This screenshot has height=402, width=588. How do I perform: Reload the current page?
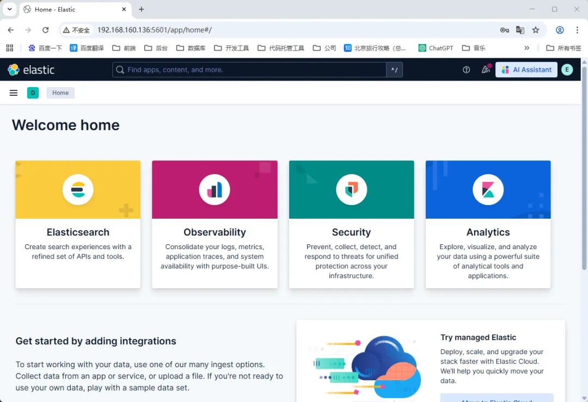45,30
